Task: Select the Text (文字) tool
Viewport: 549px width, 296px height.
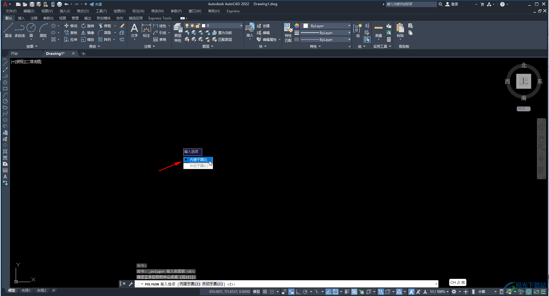Action: (x=134, y=30)
